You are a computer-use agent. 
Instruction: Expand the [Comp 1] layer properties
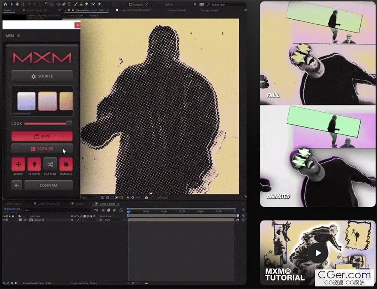coord(17,220)
